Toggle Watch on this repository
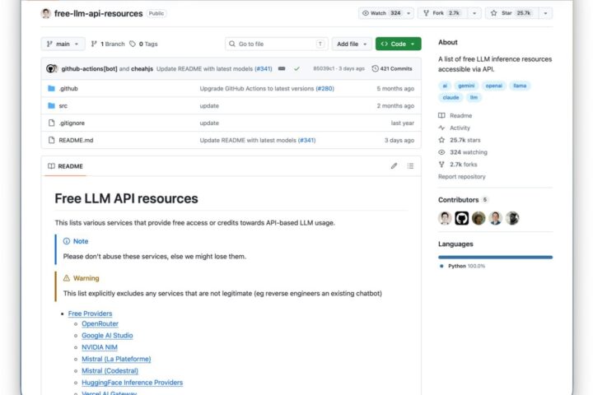593x395 pixels. pos(381,13)
